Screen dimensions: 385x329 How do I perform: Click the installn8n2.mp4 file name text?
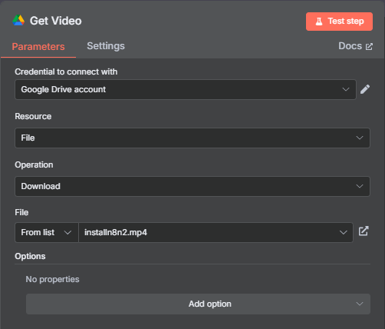[116, 232]
